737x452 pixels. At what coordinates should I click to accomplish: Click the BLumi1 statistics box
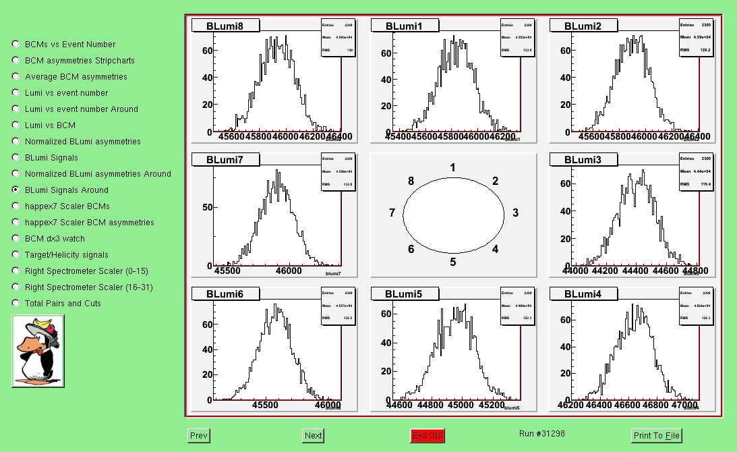[x=517, y=38]
